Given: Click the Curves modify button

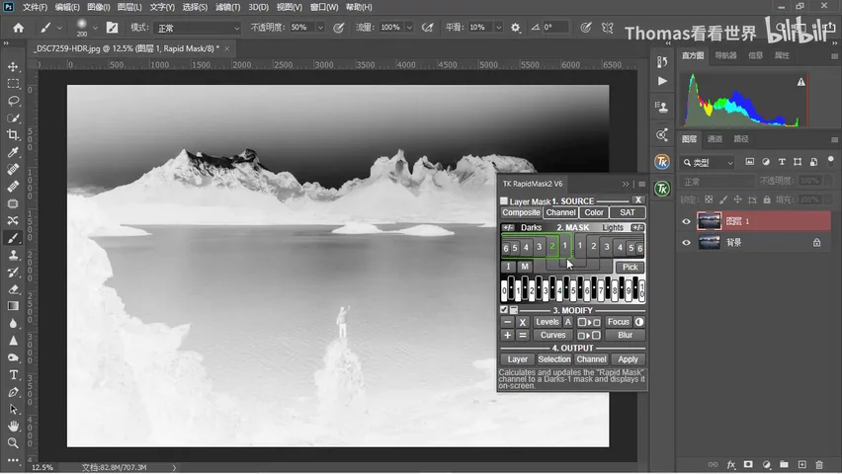Looking at the screenshot, I should point(553,335).
